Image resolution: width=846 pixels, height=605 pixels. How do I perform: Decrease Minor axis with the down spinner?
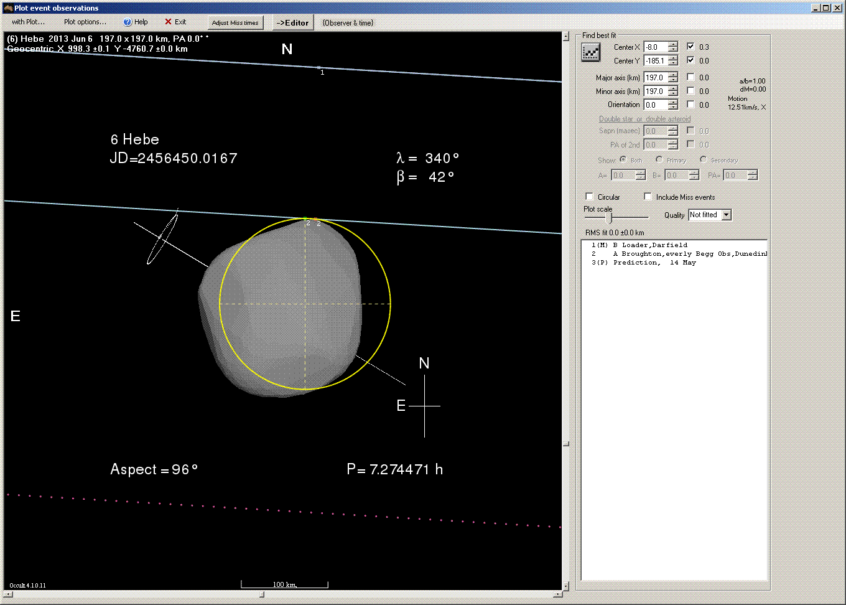coord(673,94)
